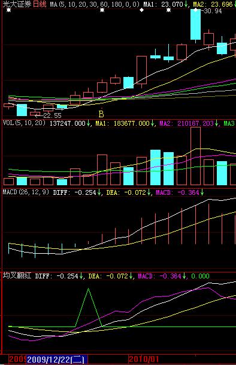Image resolution: width=236 pixels, height=365 pixels.
Task: Open the VOL(5,10,20) indicator label
Action: [x=24, y=123]
